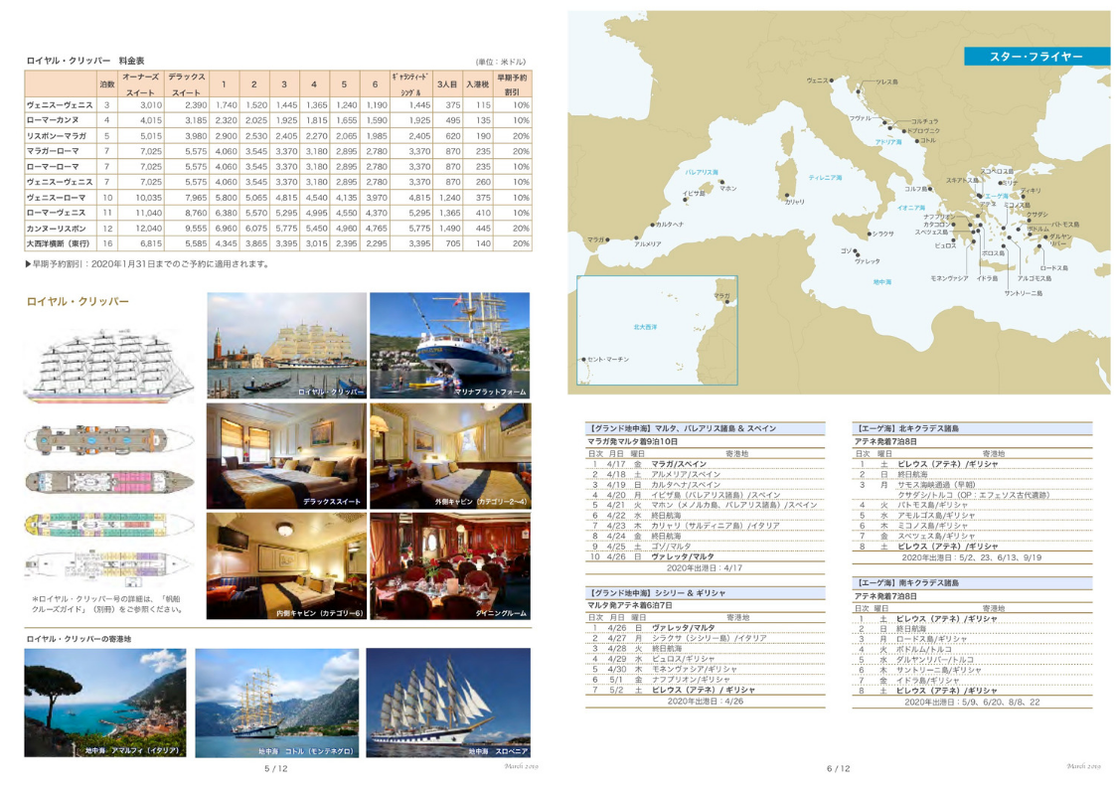Screen dimensions: 1116x789
Task: Click the カリャリ (サルディニア島) /イタリア row
Action: tap(705, 526)
